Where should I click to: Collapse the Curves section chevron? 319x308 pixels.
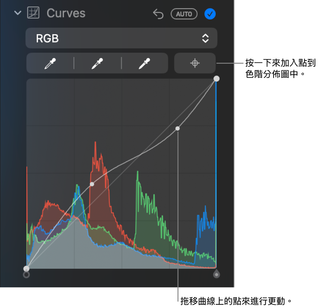pos(18,13)
